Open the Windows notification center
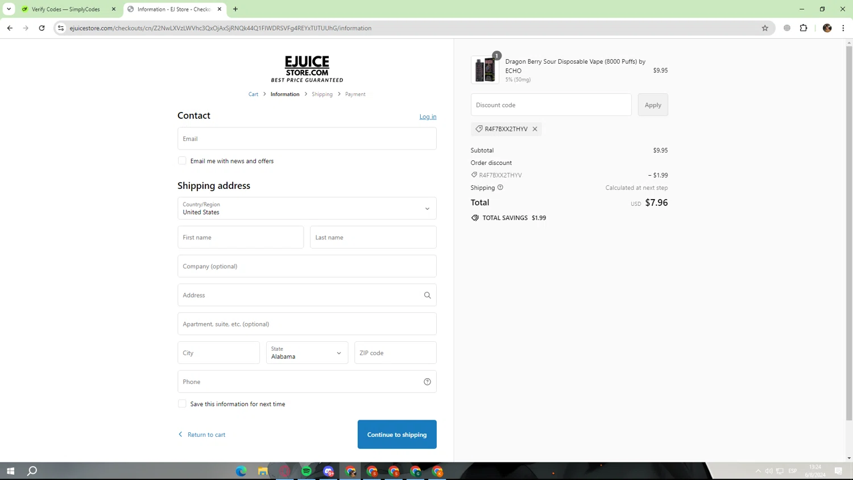The width and height of the screenshot is (853, 480). (x=839, y=471)
